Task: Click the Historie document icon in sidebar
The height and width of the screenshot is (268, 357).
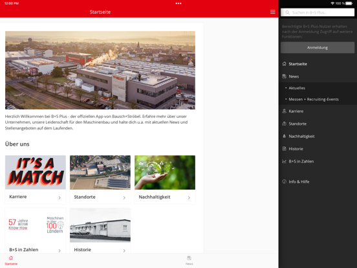Action: point(284,149)
